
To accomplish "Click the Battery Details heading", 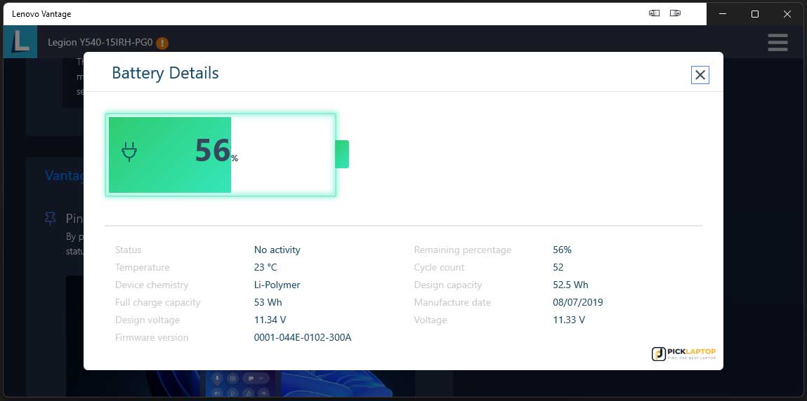I will click(x=165, y=73).
